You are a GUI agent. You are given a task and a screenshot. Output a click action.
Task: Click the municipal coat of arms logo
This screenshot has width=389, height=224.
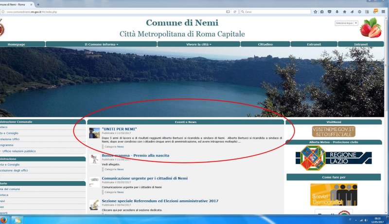tap(2, 28)
